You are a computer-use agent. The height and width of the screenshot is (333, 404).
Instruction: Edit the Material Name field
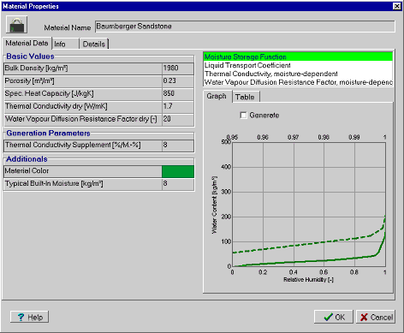pyautogui.click(x=245, y=27)
